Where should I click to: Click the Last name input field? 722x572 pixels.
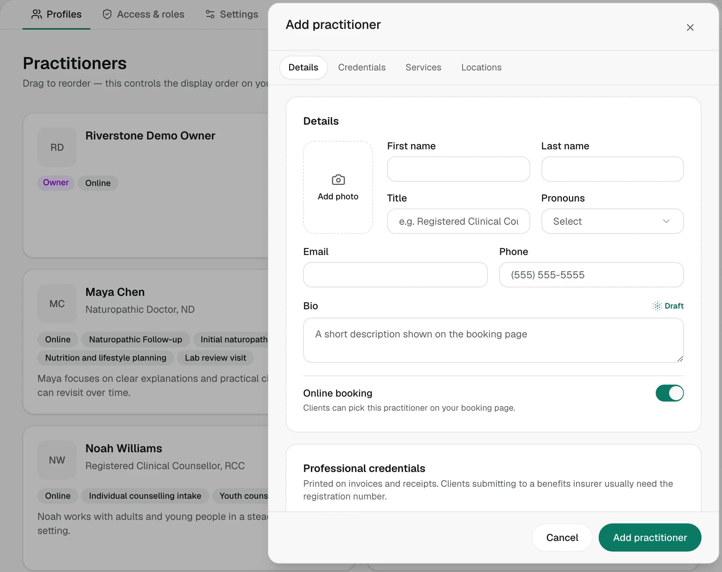click(612, 169)
